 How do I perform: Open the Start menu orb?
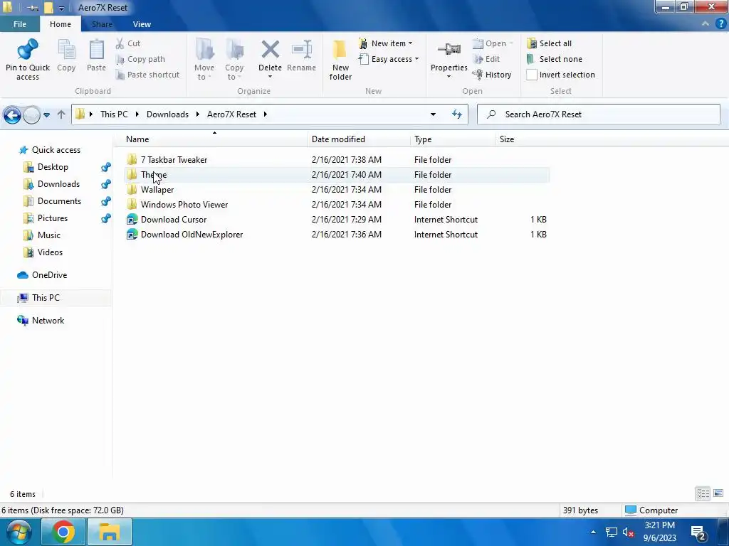click(x=18, y=532)
